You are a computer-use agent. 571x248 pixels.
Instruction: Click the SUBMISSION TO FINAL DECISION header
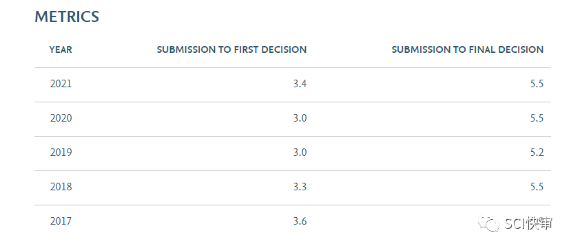pos(468,49)
